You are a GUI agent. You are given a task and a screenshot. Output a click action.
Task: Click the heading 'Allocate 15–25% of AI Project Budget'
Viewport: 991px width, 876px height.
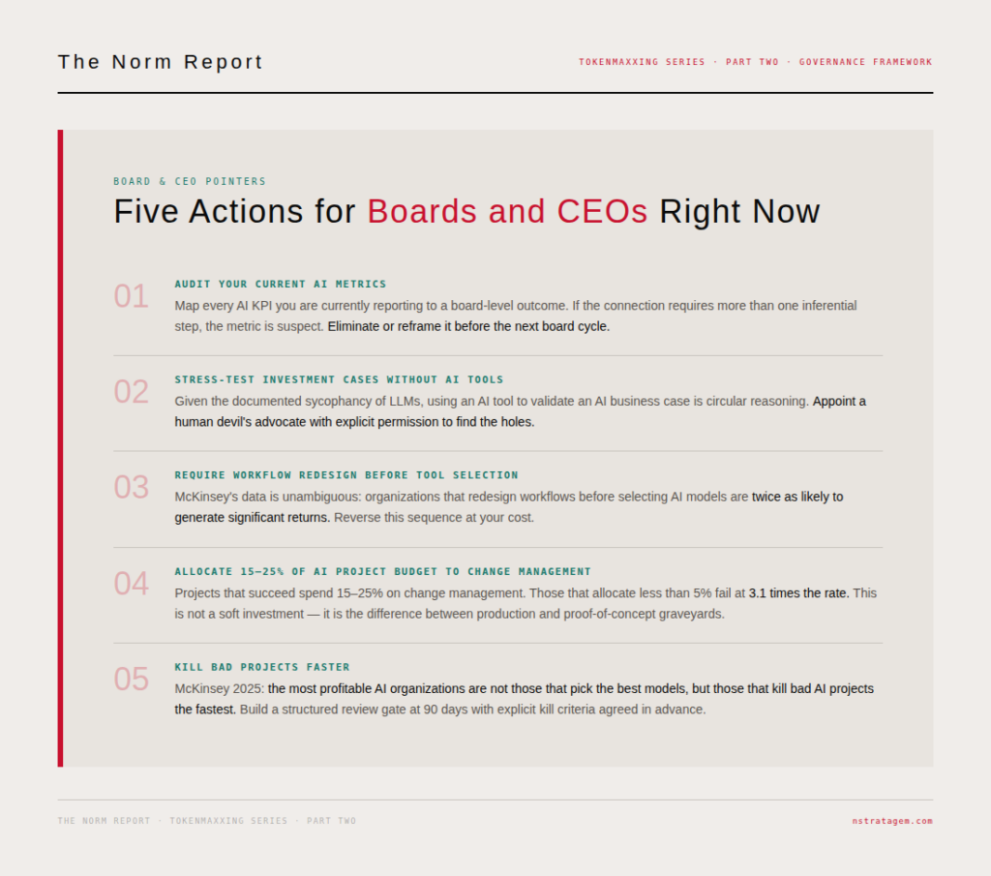click(x=383, y=572)
